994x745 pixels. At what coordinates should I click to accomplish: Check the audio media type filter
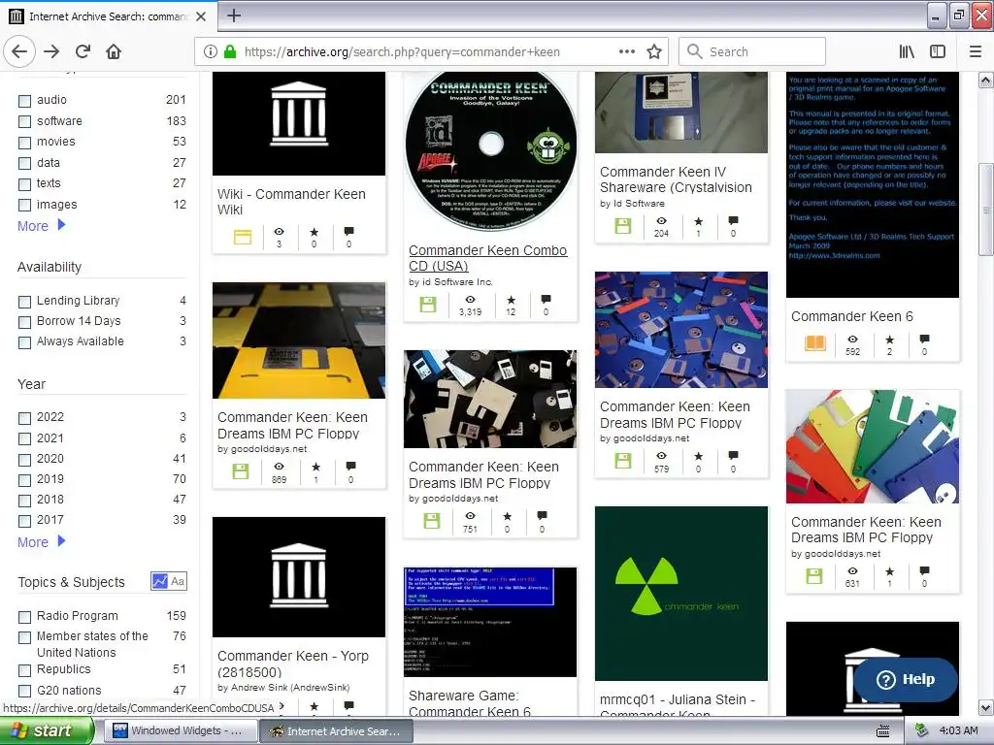coord(24,101)
